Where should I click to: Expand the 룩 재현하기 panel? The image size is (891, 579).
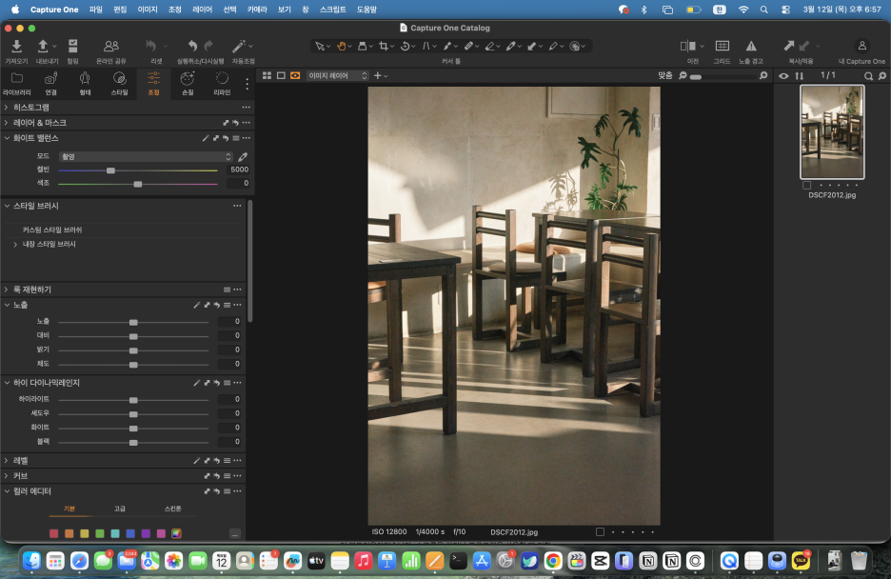pyautogui.click(x=7, y=289)
